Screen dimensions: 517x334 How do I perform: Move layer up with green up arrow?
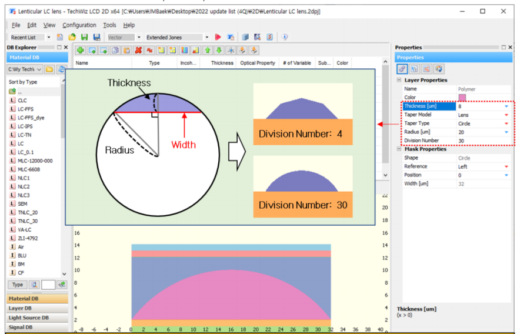pyautogui.click(x=208, y=50)
